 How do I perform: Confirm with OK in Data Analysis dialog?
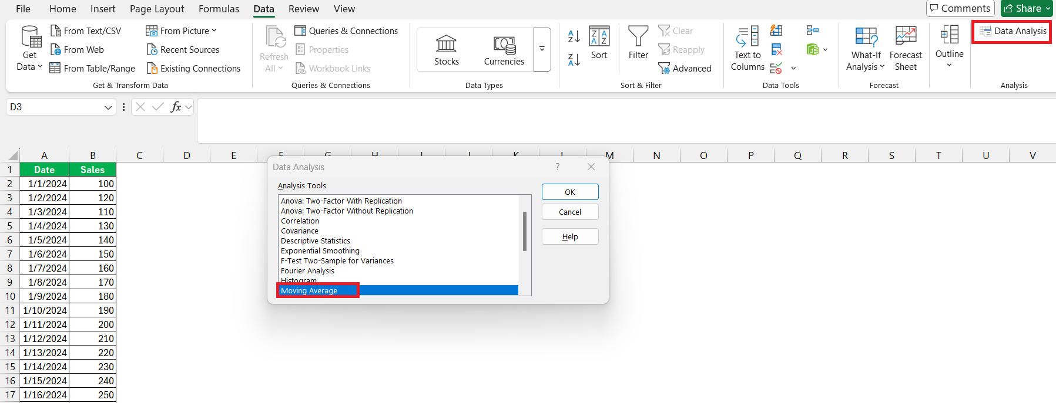pos(570,192)
